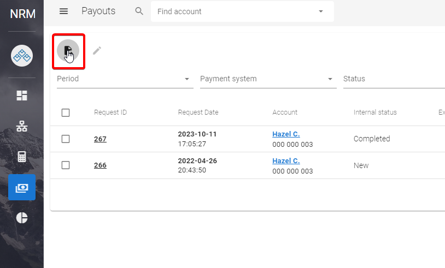Select the Payouts money sidebar icon
Viewport: 445px width, 268px height.
[22, 187]
